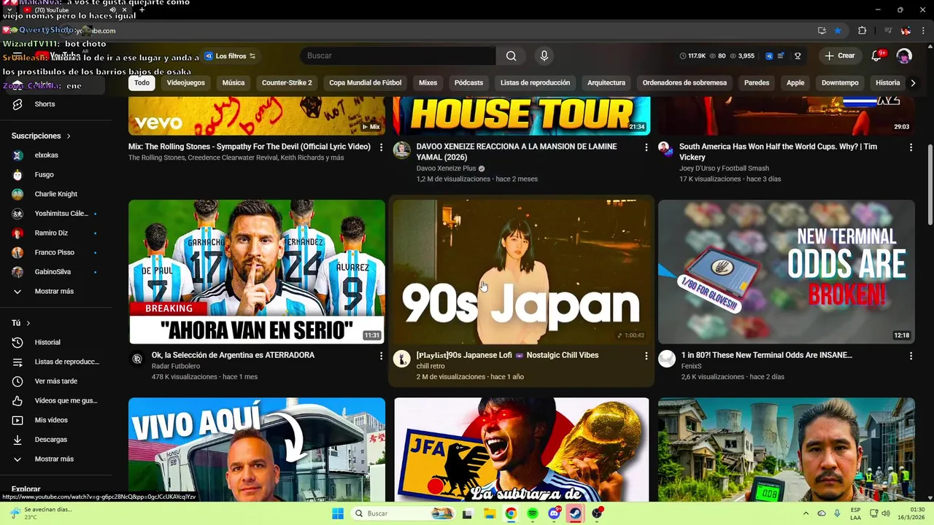Click the list icon beside vidIQ badge
The image size is (934, 525).
tap(781, 56)
